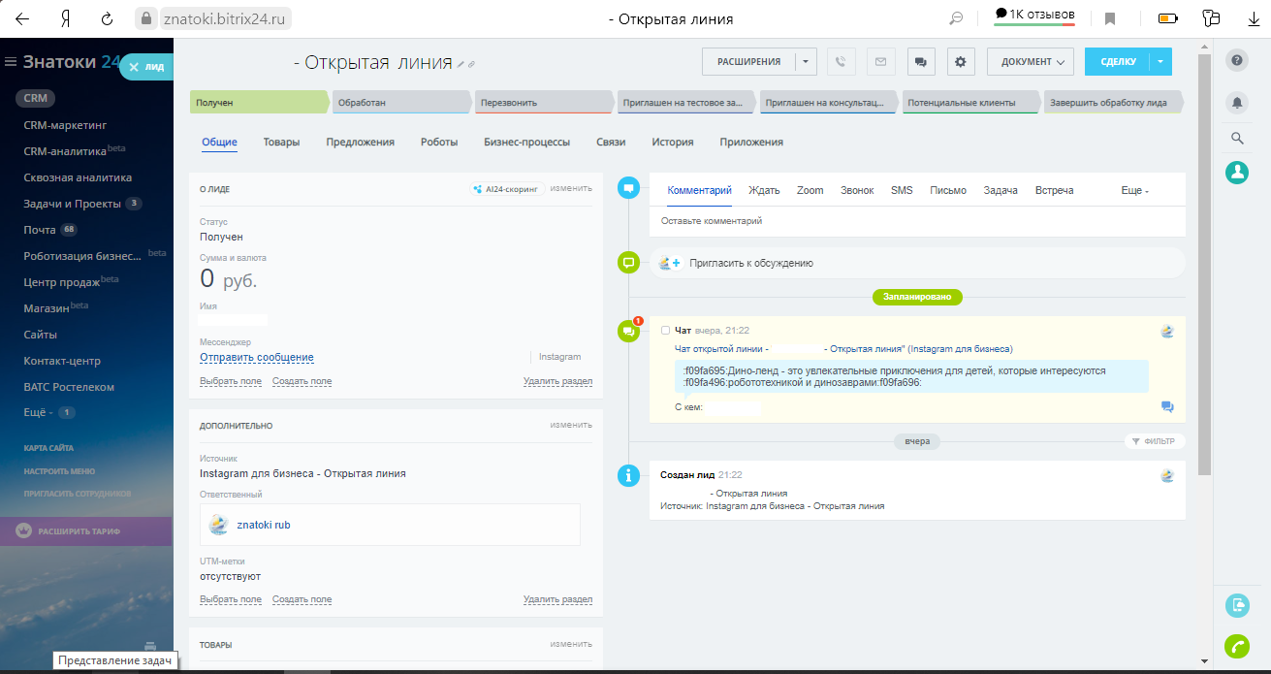The width and height of the screenshot is (1271, 674).
Task: Click comment bubble timeline icon
Action: 628,189
